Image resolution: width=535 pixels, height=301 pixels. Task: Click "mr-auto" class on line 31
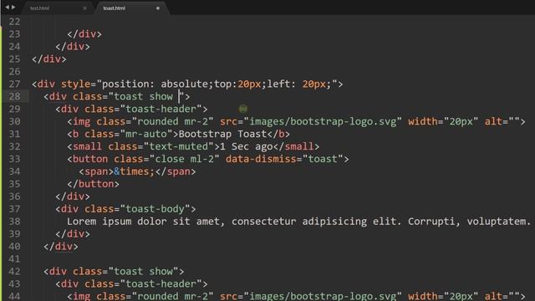(x=146, y=134)
